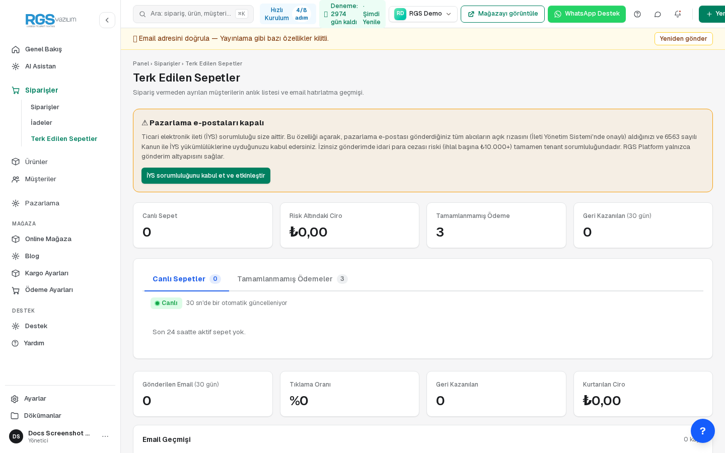Click Mağazayı görüntüle button
This screenshot has height=453, width=725.
coord(502,14)
